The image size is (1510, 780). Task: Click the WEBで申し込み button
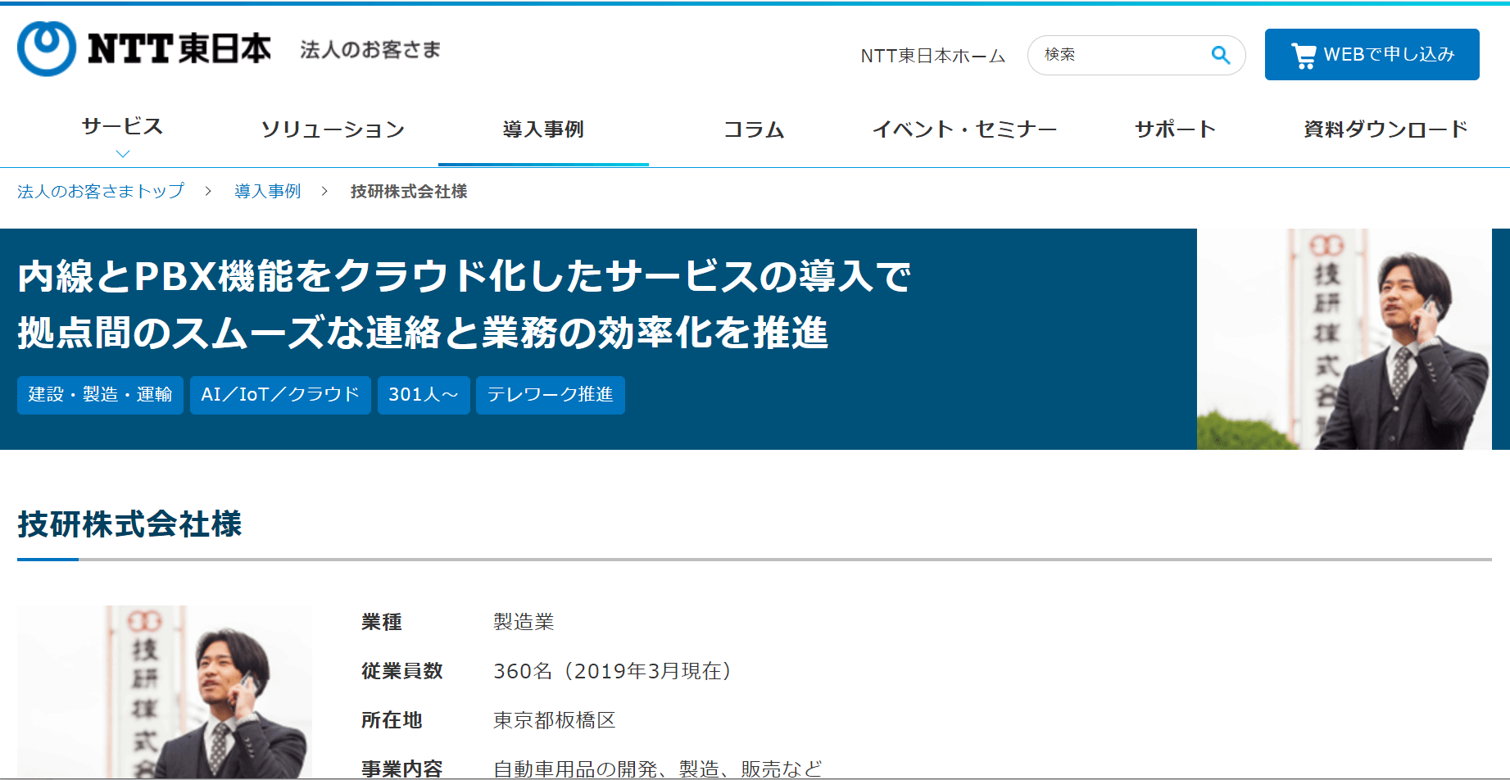[1372, 55]
